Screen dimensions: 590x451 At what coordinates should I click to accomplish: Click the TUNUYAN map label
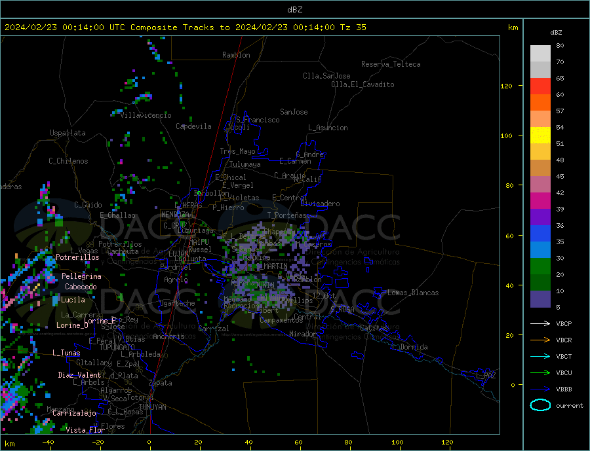(152, 407)
